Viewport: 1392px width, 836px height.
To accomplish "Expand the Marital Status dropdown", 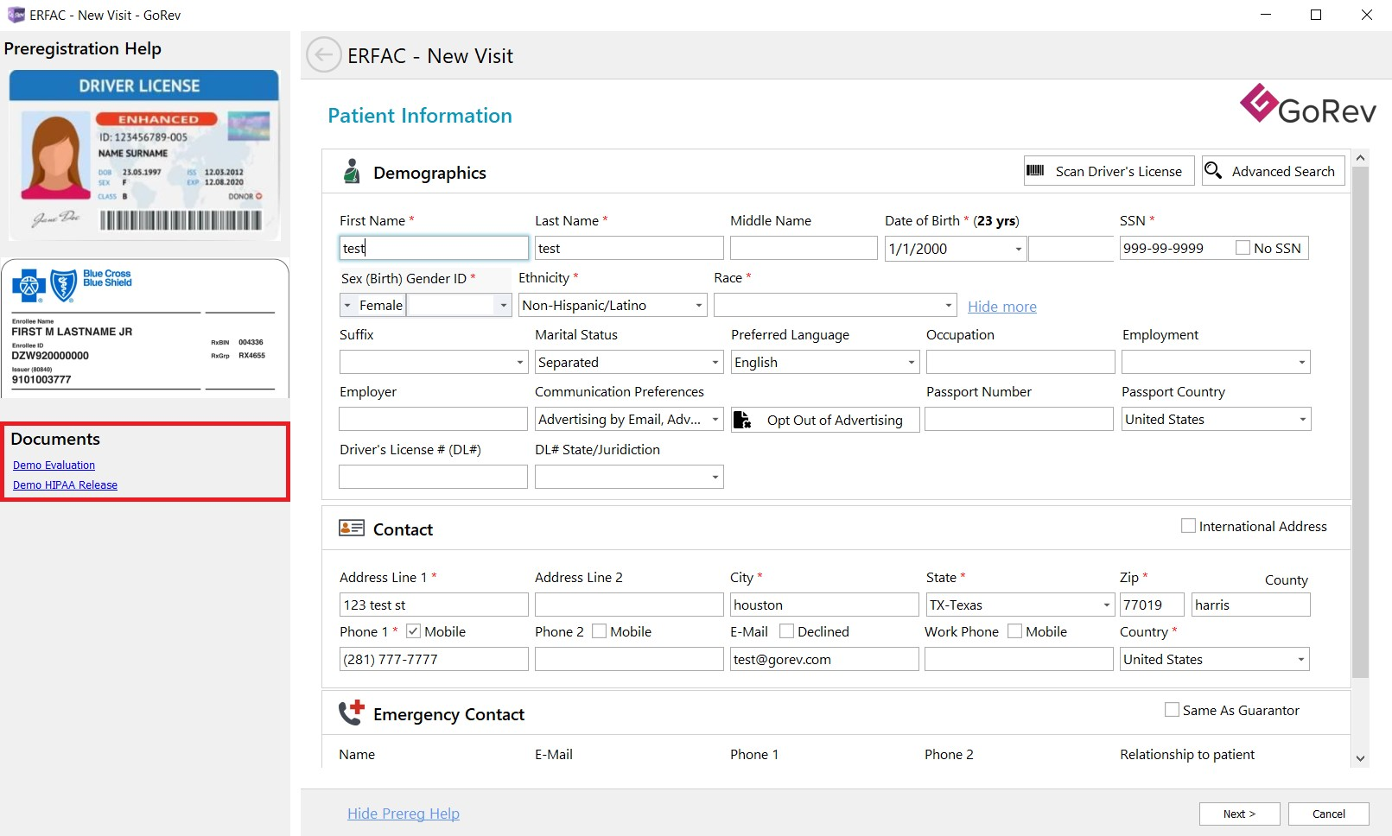I will pyautogui.click(x=715, y=363).
